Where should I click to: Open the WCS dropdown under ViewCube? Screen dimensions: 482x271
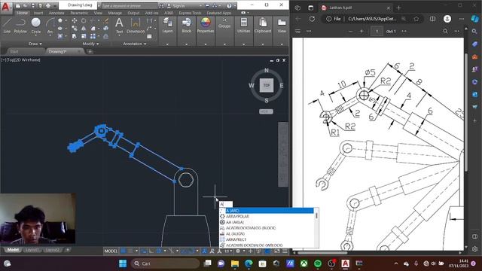click(266, 111)
